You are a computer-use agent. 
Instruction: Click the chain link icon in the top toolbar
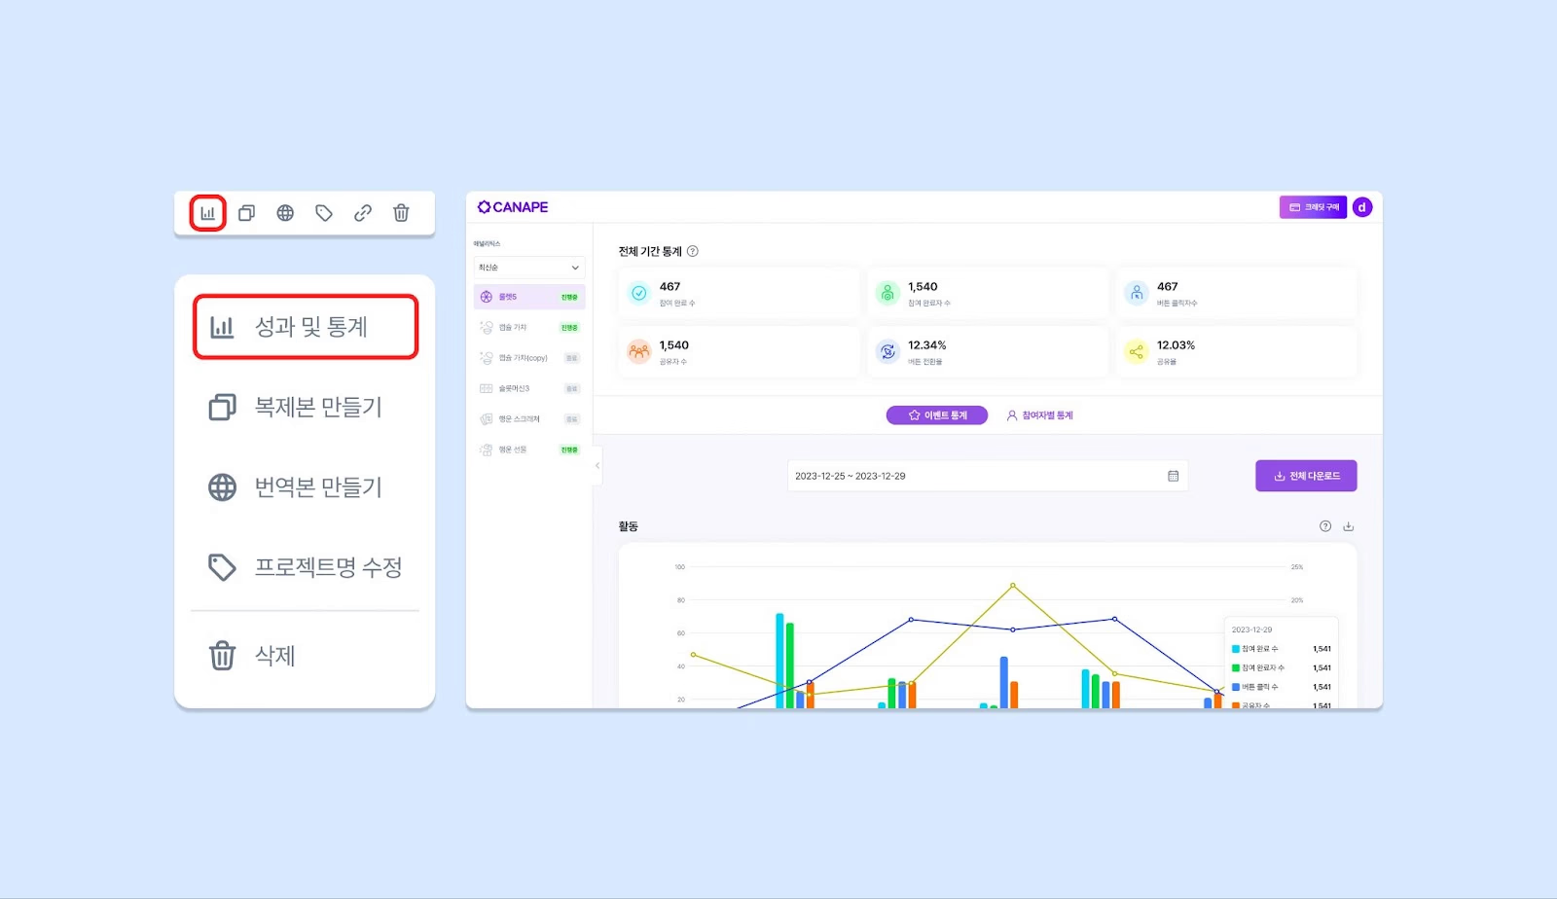363,213
